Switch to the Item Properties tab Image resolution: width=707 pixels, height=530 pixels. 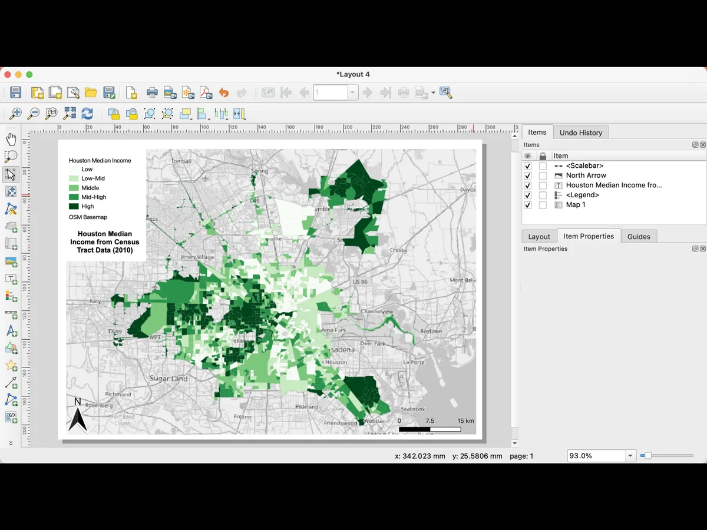(589, 236)
